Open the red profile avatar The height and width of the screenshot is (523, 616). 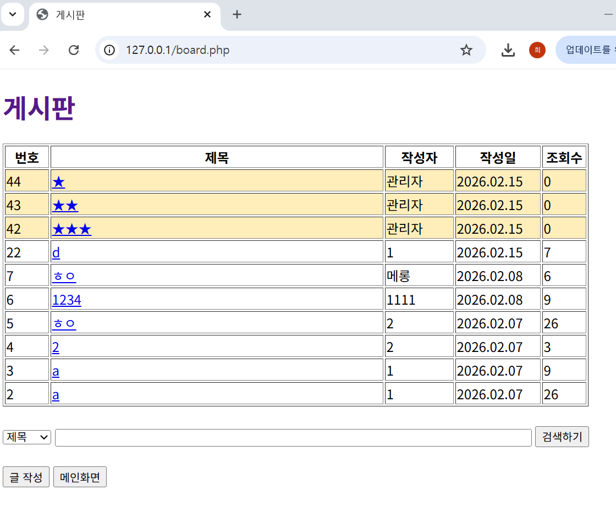pyautogui.click(x=537, y=50)
